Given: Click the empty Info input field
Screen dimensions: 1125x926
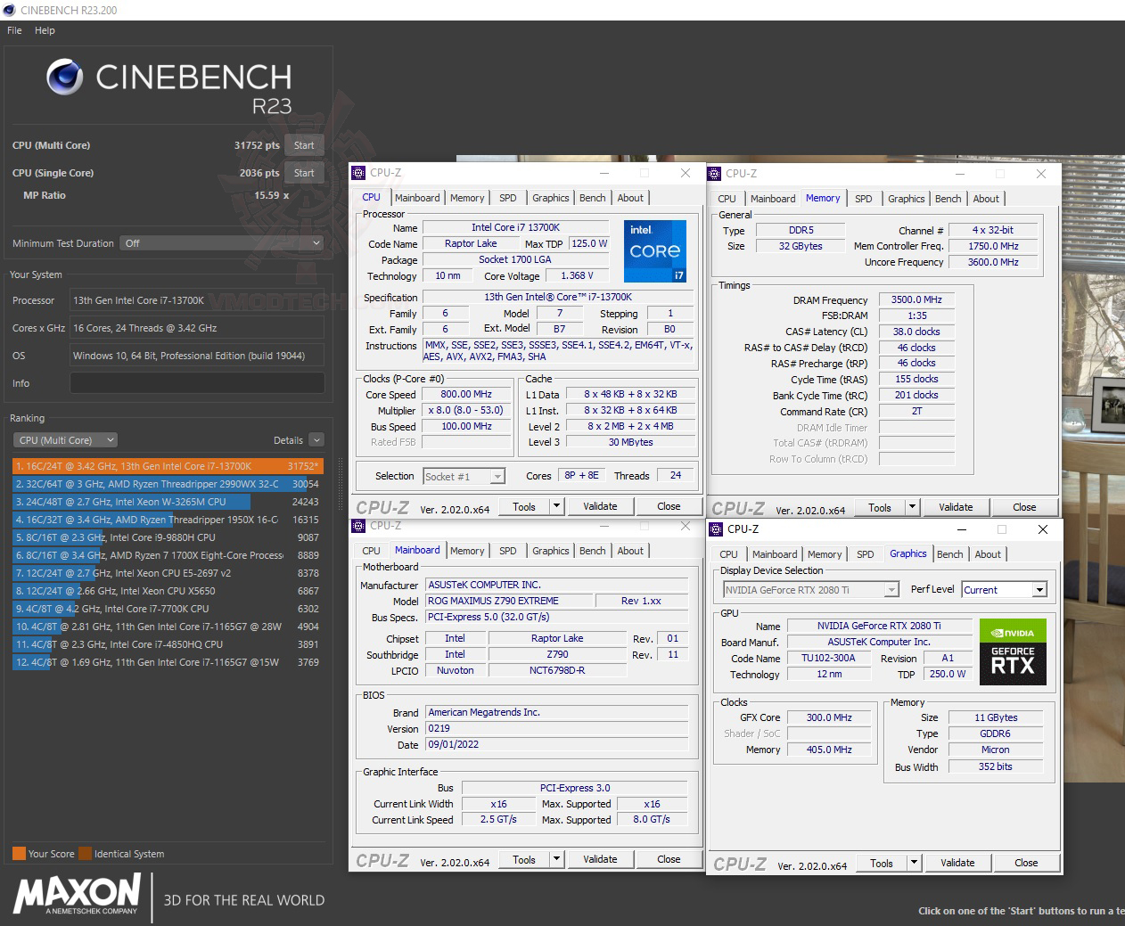Looking at the screenshot, I should (x=197, y=383).
